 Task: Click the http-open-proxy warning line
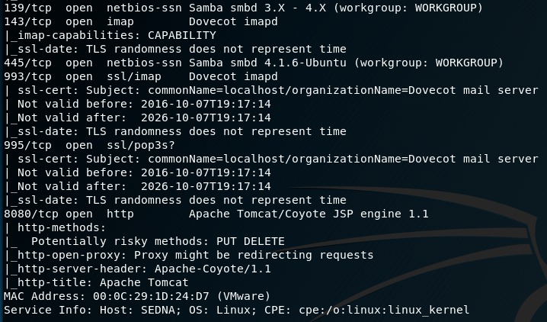189,255
